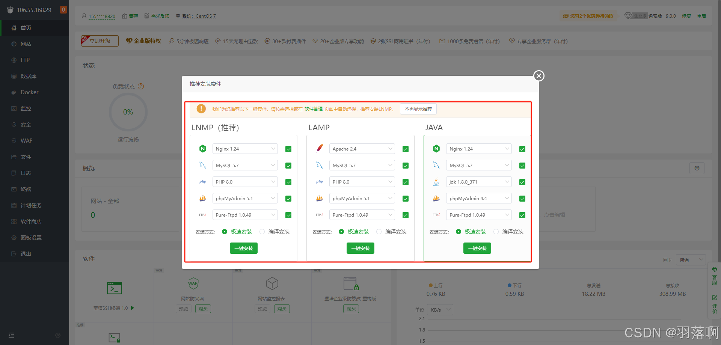Viewport: 721px width, 345px height.
Task: Click the Nginx logo icon in JAVA column
Action: [436, 149]
